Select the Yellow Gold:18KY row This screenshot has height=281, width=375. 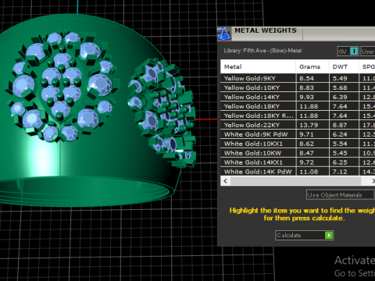(x=298, y=106)
